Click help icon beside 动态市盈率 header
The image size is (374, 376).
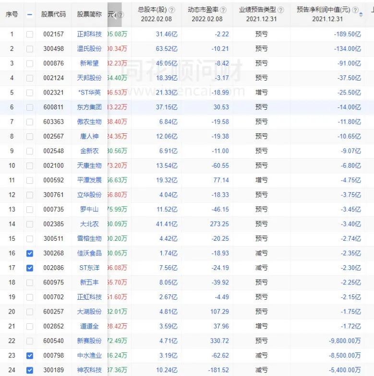pos(223,10)
